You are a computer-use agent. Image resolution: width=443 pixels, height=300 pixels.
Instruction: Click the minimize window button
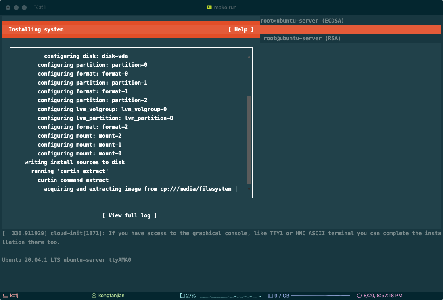coord(16,8)
